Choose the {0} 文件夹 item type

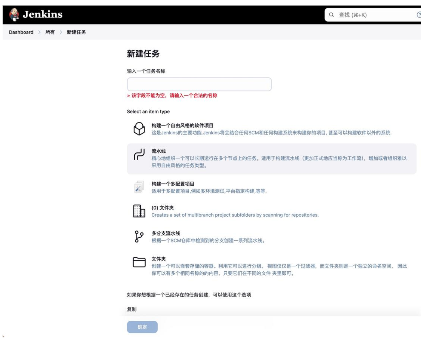162,208
